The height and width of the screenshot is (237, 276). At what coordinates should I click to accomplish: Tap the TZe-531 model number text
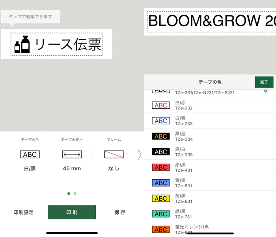point(184,186)
